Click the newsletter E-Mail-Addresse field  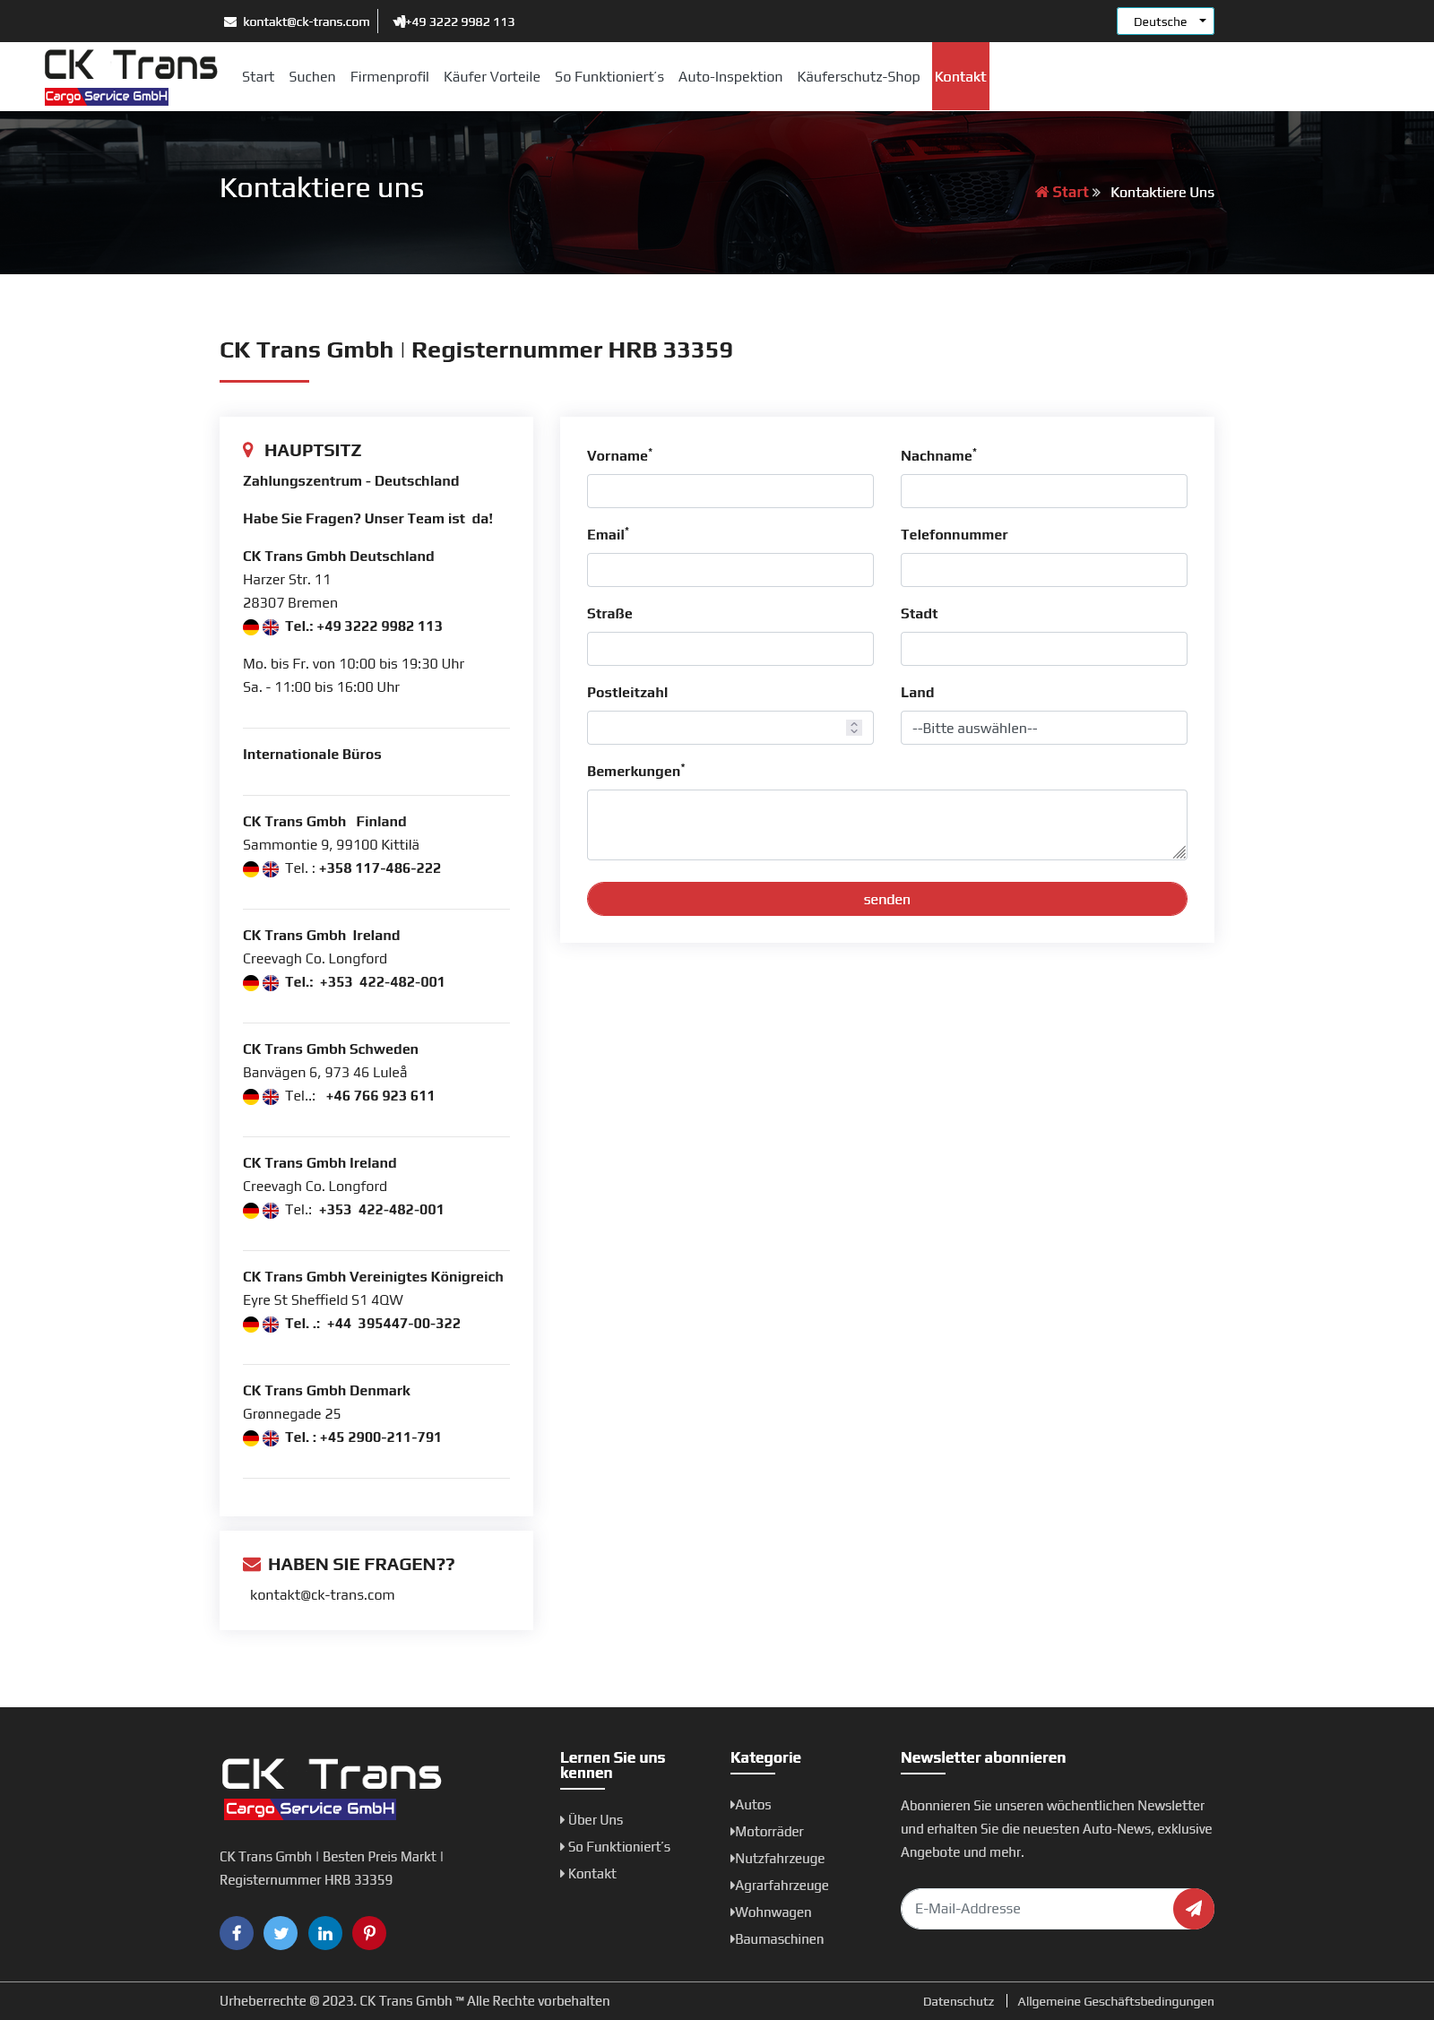point(1038,1909)
